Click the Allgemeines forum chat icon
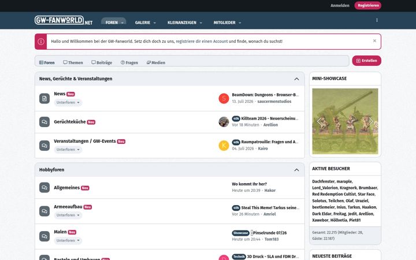 (x=44, y=188)
